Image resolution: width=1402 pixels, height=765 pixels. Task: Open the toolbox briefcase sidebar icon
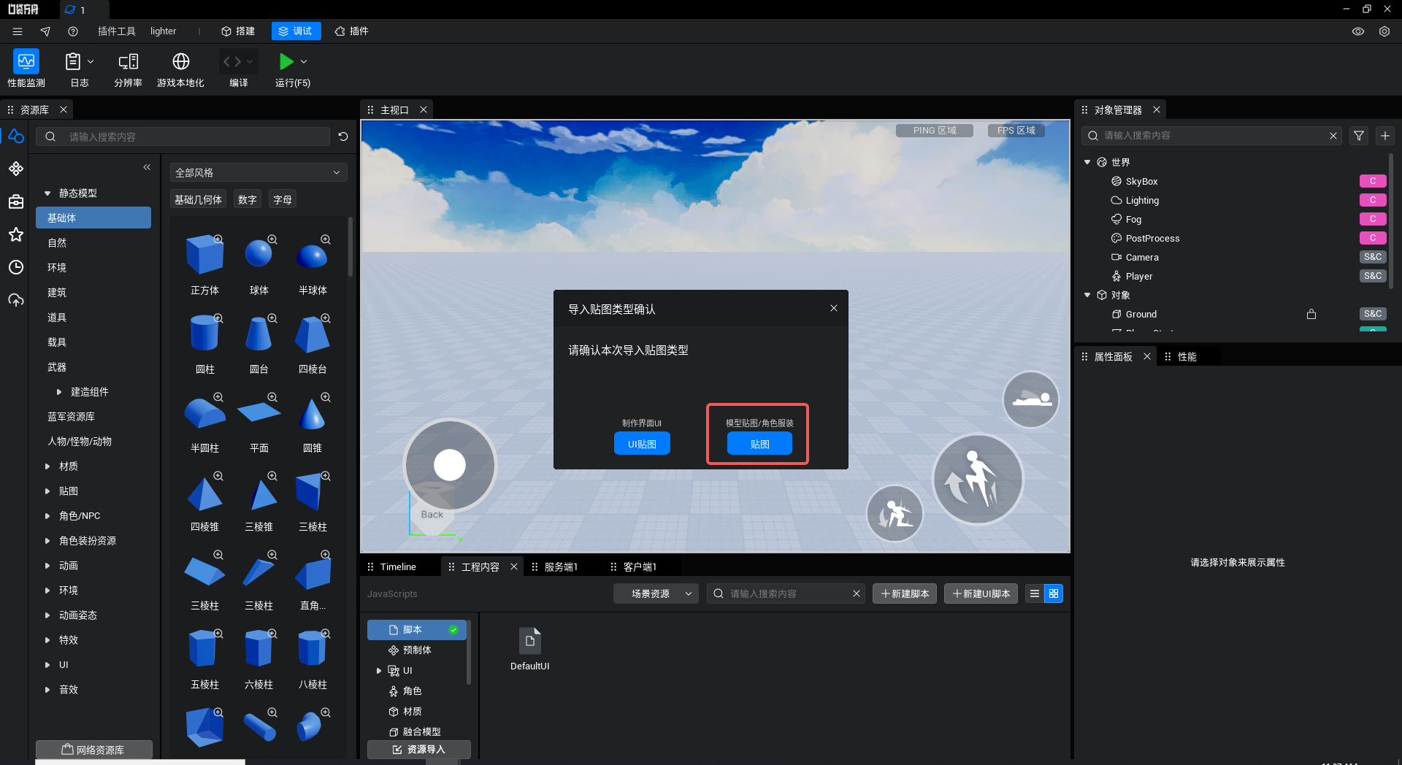click(16, 201)
